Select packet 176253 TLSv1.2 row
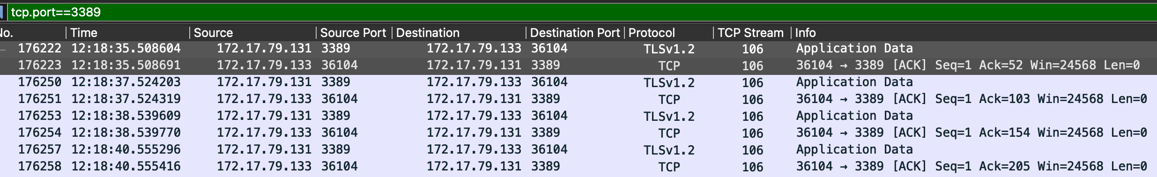This screenshot has height=177, width=1157. 578,116
